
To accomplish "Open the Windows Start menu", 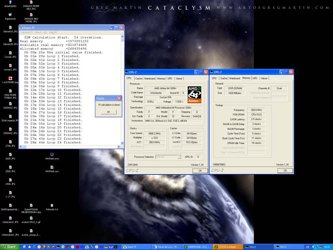I will (10, 247).
